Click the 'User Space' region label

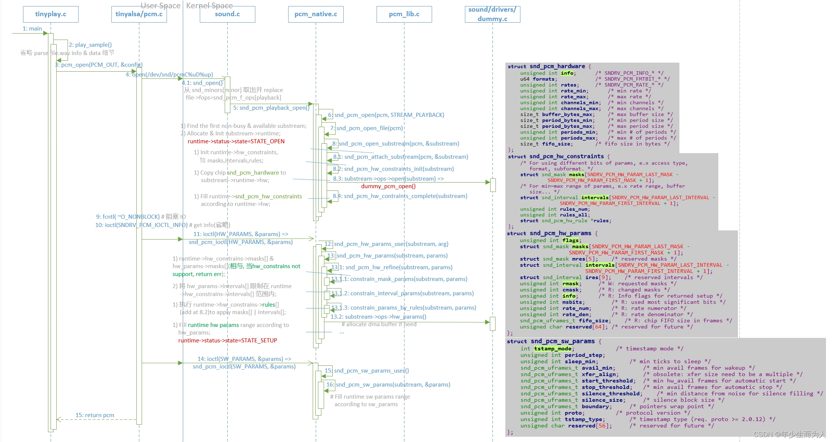click(x=161, y=6)
